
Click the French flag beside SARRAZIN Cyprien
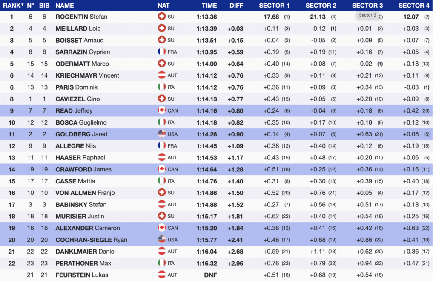[161, 52]
